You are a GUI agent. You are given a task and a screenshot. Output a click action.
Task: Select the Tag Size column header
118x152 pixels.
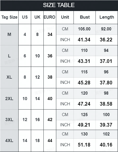pos(9,17)
